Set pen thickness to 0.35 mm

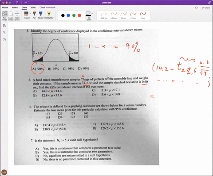click(114, 15)
